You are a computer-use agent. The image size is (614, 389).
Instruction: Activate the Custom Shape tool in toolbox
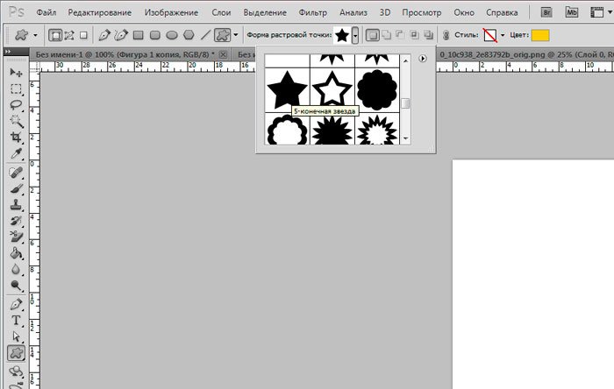[x=16, y=352]
